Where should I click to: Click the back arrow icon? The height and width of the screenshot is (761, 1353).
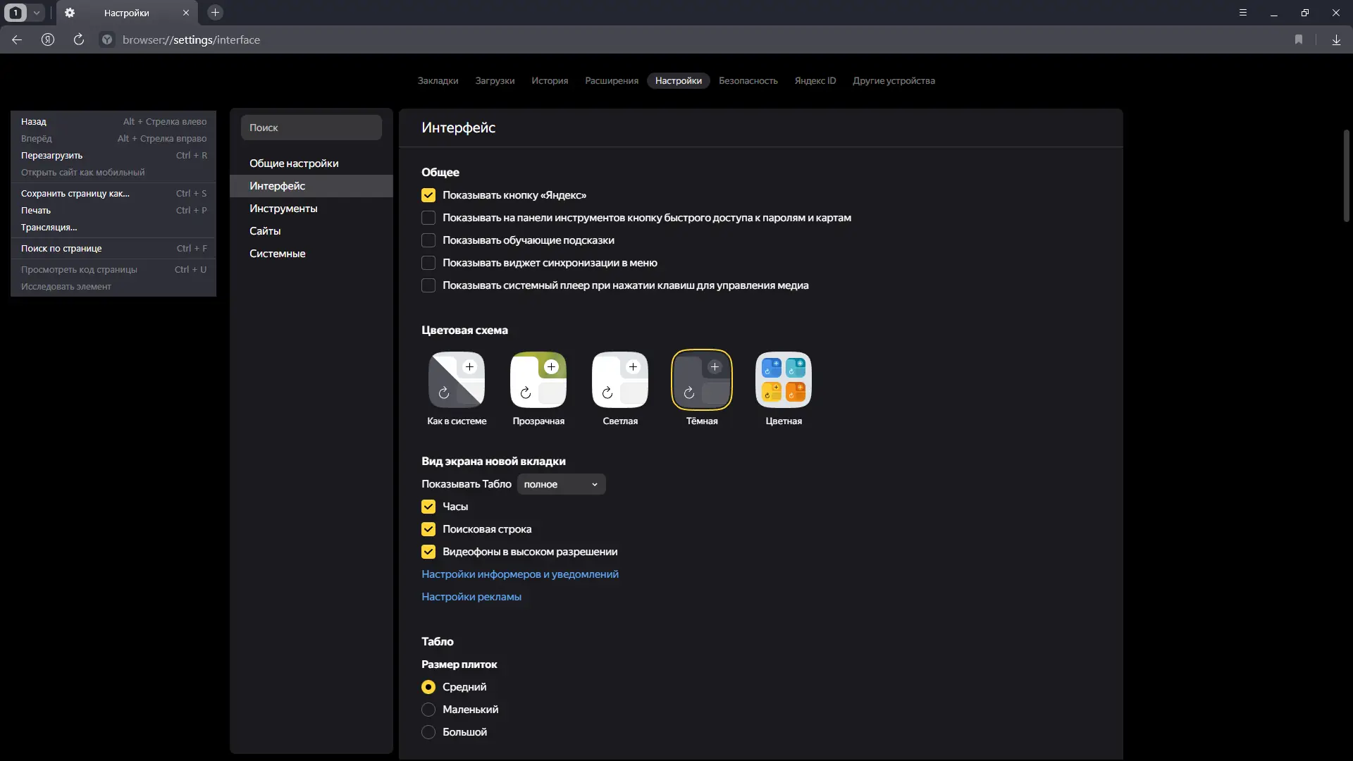(x=17, y=39)
